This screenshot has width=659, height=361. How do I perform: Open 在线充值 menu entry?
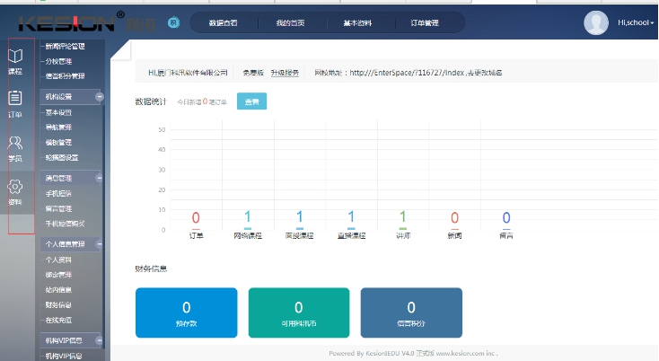(x=59, y=321)
